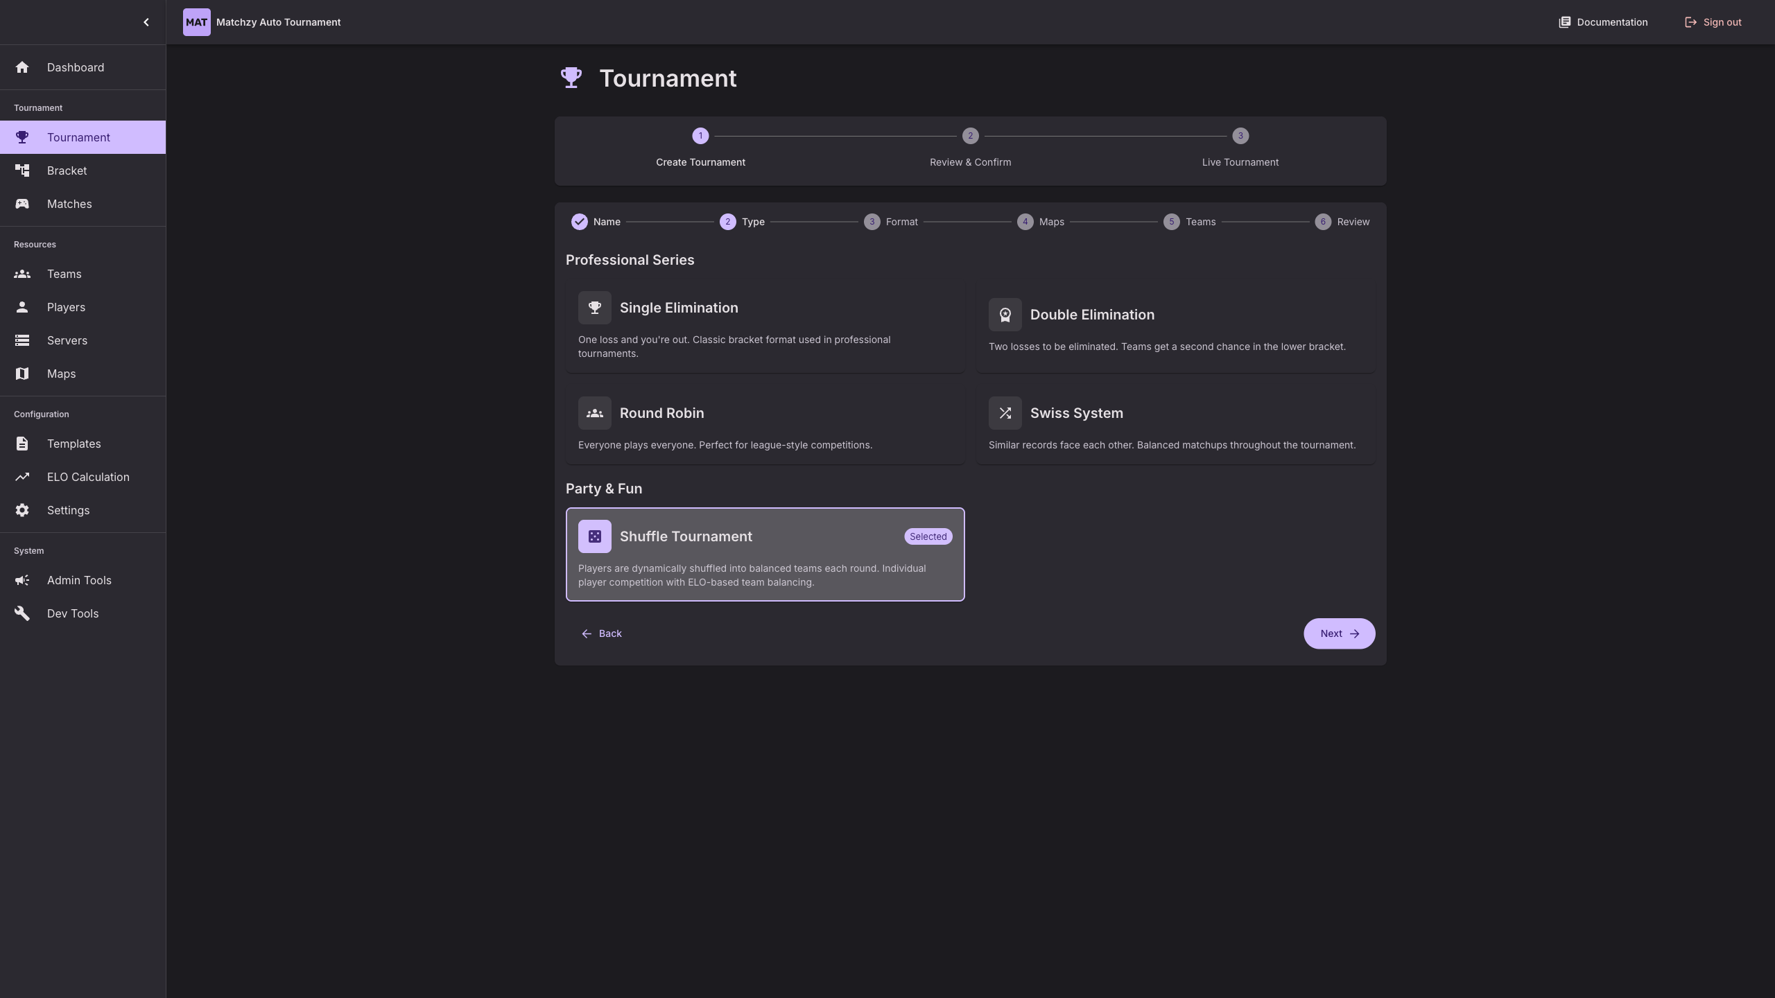Select the Single Elimination tournament type

click(765, 327)
